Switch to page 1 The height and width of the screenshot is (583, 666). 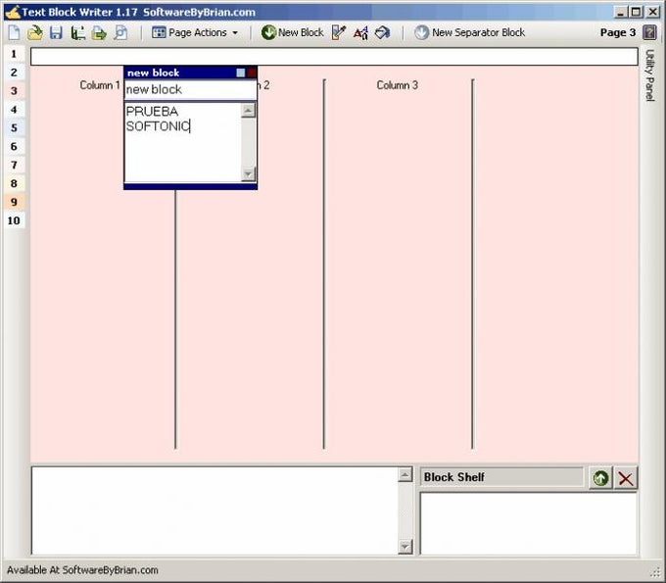[14, 54]
